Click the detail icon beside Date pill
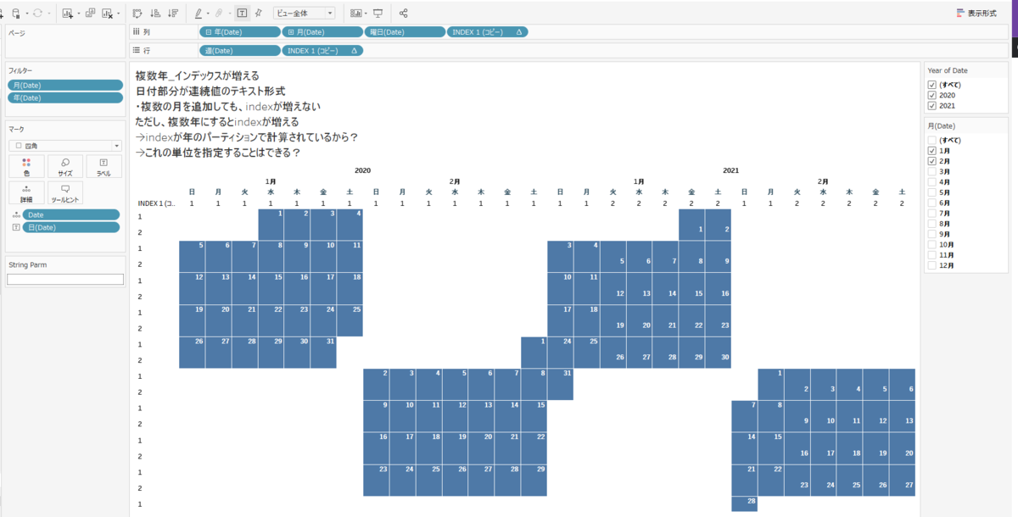 [15, 215]
